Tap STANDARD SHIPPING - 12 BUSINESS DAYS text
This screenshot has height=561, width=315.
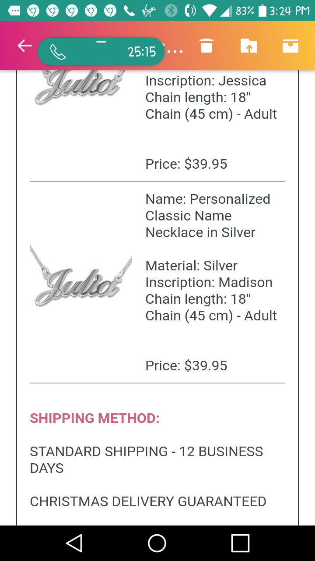point(147,460)
